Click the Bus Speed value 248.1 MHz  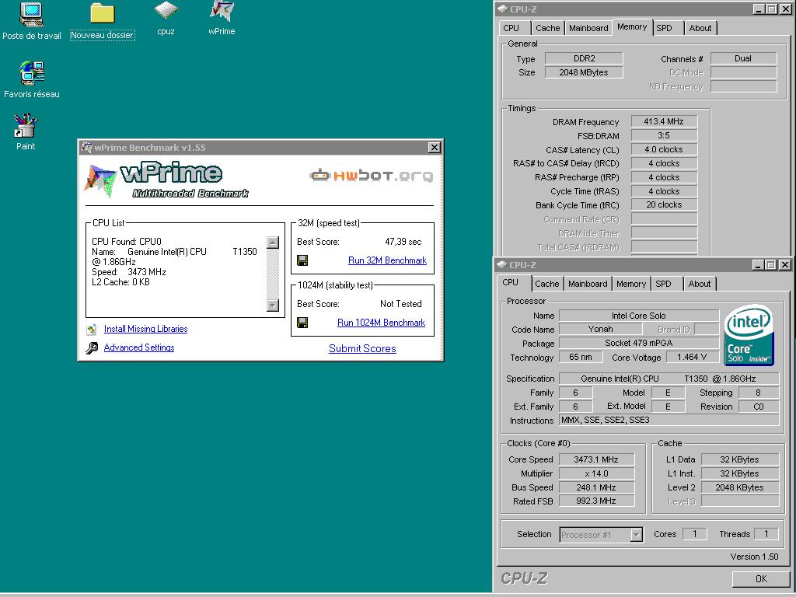(x=596, y=487)
